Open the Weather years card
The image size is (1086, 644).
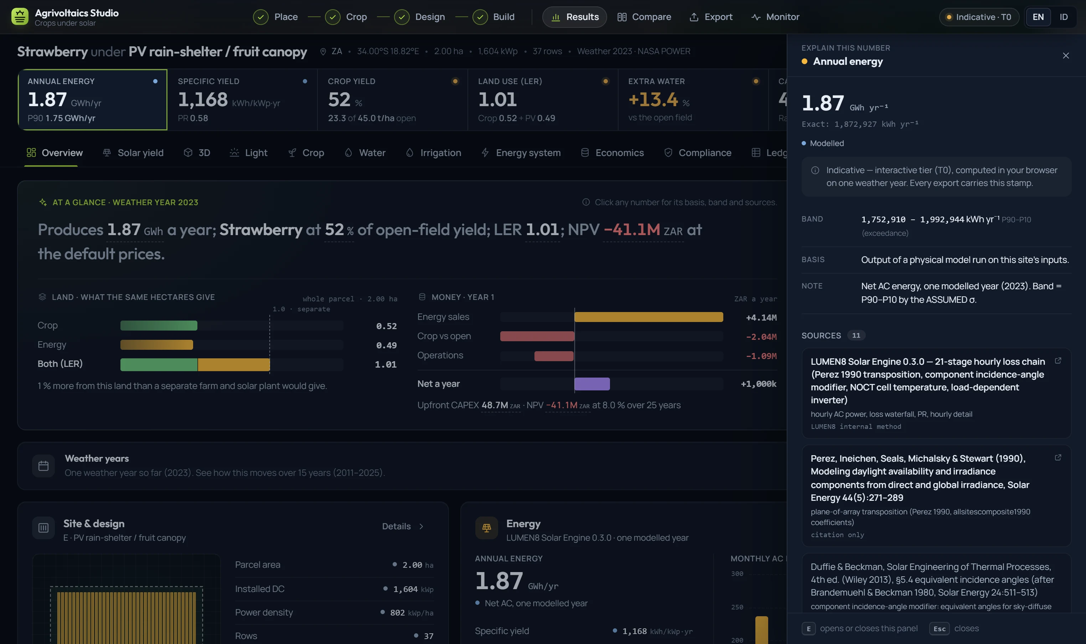tap(402, 466)
